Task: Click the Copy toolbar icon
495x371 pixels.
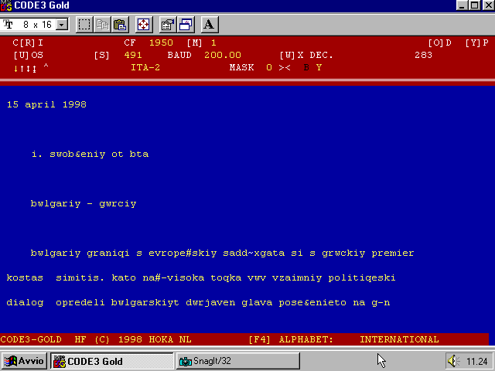Action: coord(103,24)
